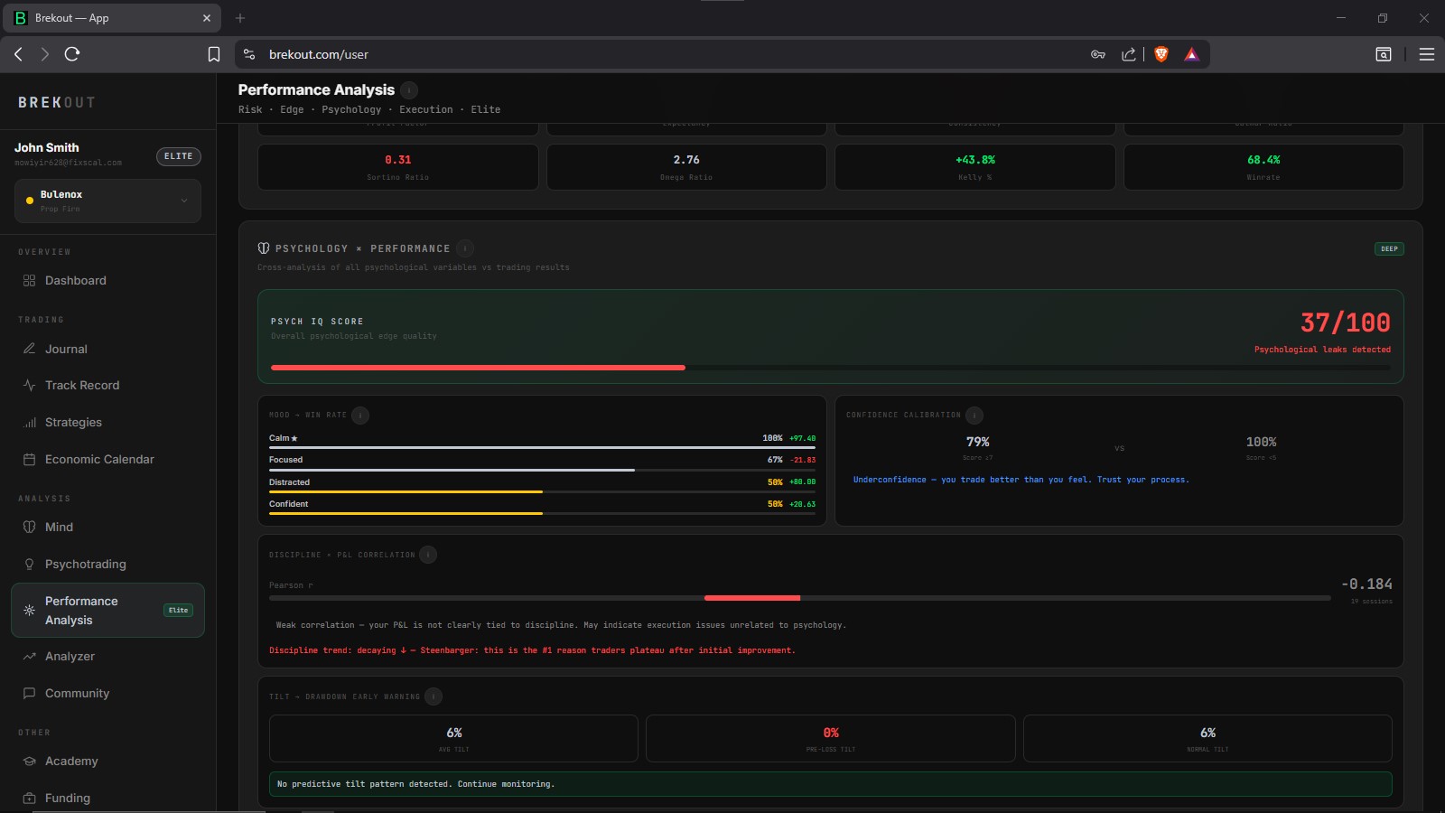Click the Pre-Loss Tilt 0% card
The image size is (1445, 813).
coord(831,739)
